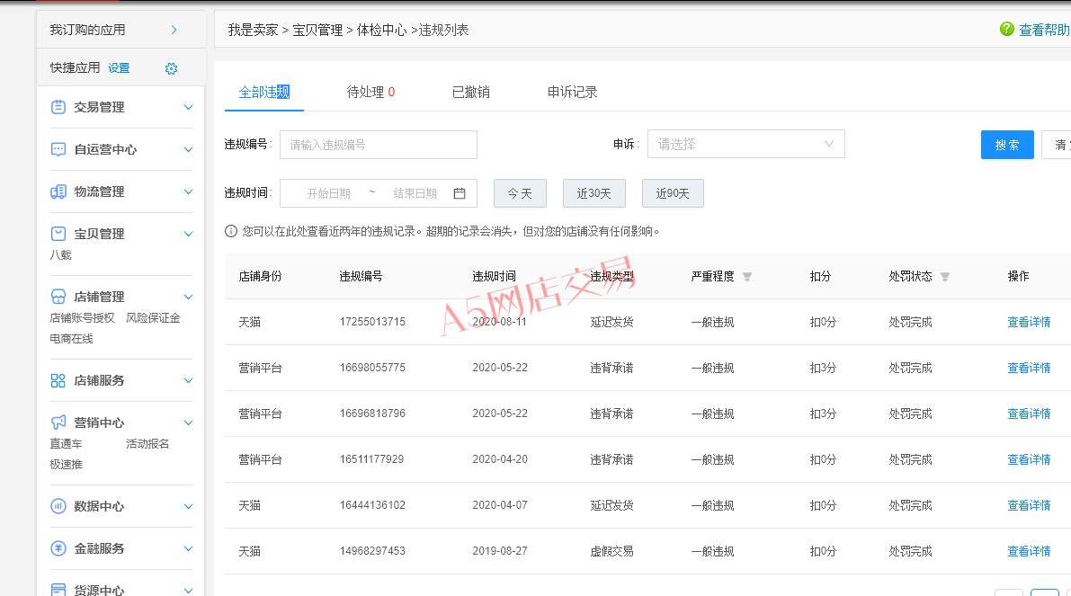Click the 交易管理 sidebar icon
1071x596 pixels.
tap(58, 107)
